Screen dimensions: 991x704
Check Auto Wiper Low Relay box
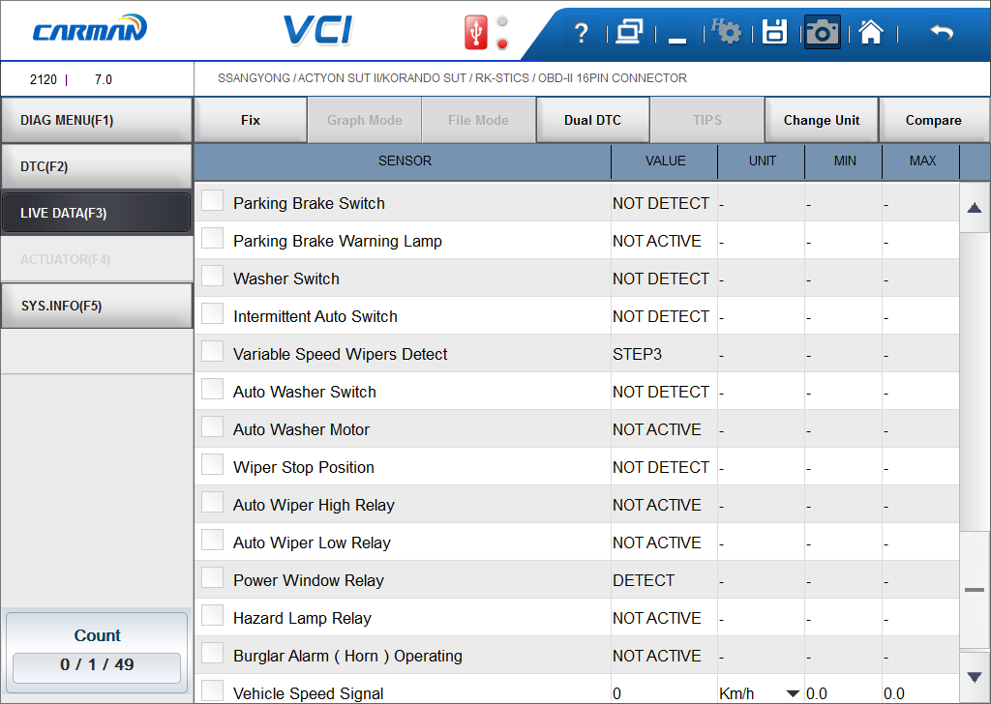click(212, 540)
